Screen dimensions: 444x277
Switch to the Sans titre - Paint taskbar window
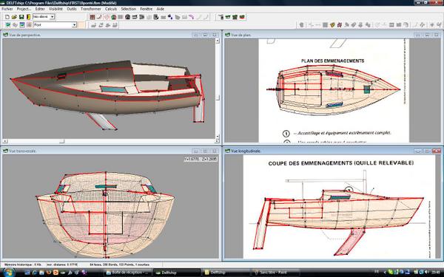(x=275, y=273)
